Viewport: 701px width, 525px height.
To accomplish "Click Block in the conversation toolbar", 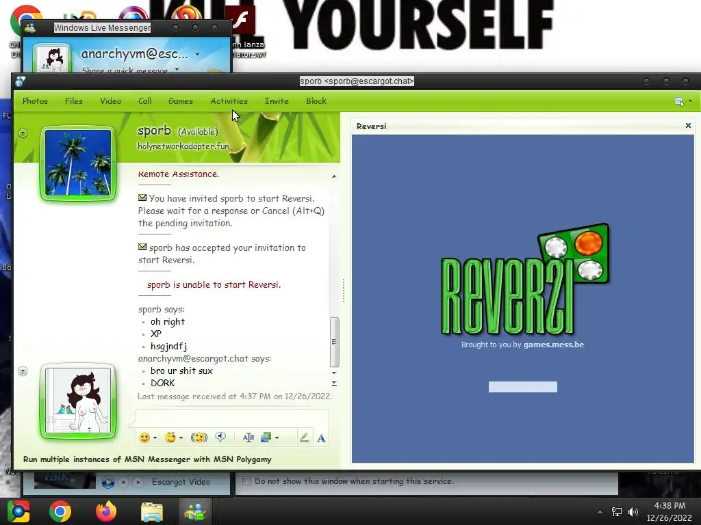I will [x=316, y=101].
